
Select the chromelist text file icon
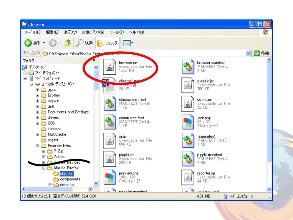[x=109, y=85]
